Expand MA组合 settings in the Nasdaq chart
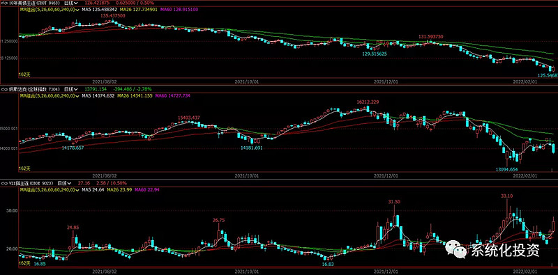558x275 pixels. (x=49, y=96)
